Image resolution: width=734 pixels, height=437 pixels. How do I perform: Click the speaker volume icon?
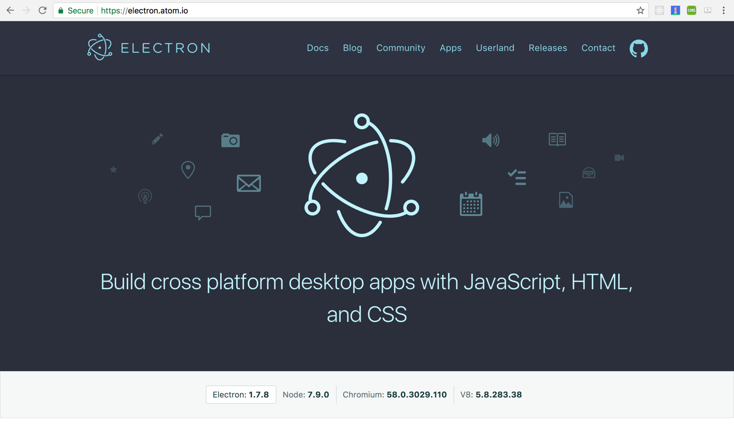[x=491, y=140]
